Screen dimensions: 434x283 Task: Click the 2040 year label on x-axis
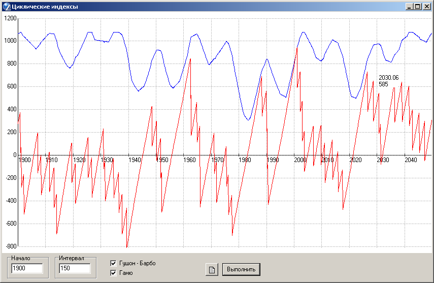[410, 160]
